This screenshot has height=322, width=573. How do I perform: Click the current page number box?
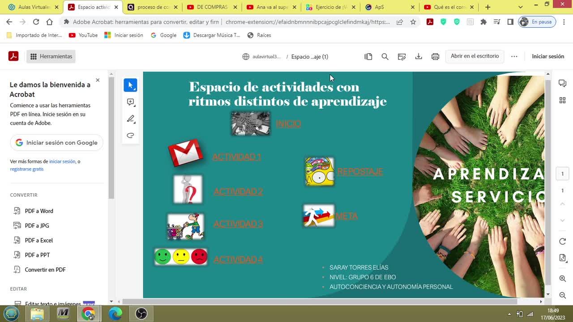pos(563,174)
